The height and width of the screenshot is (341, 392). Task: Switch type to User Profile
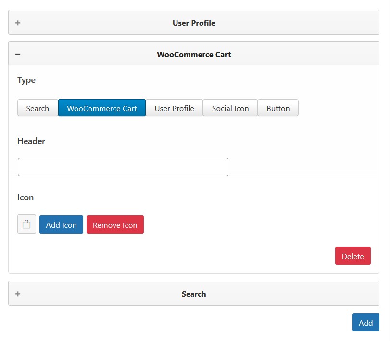(x=174, y=108)
